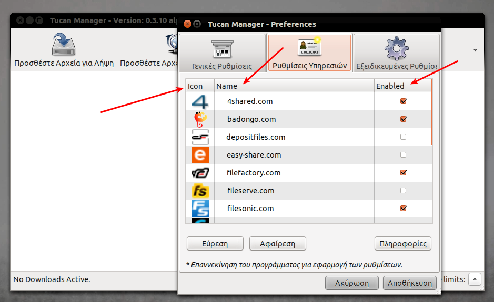The height and width of the screenshot is (302, 494).
Task: Click the Enabled column header
Action: point(402,86)
